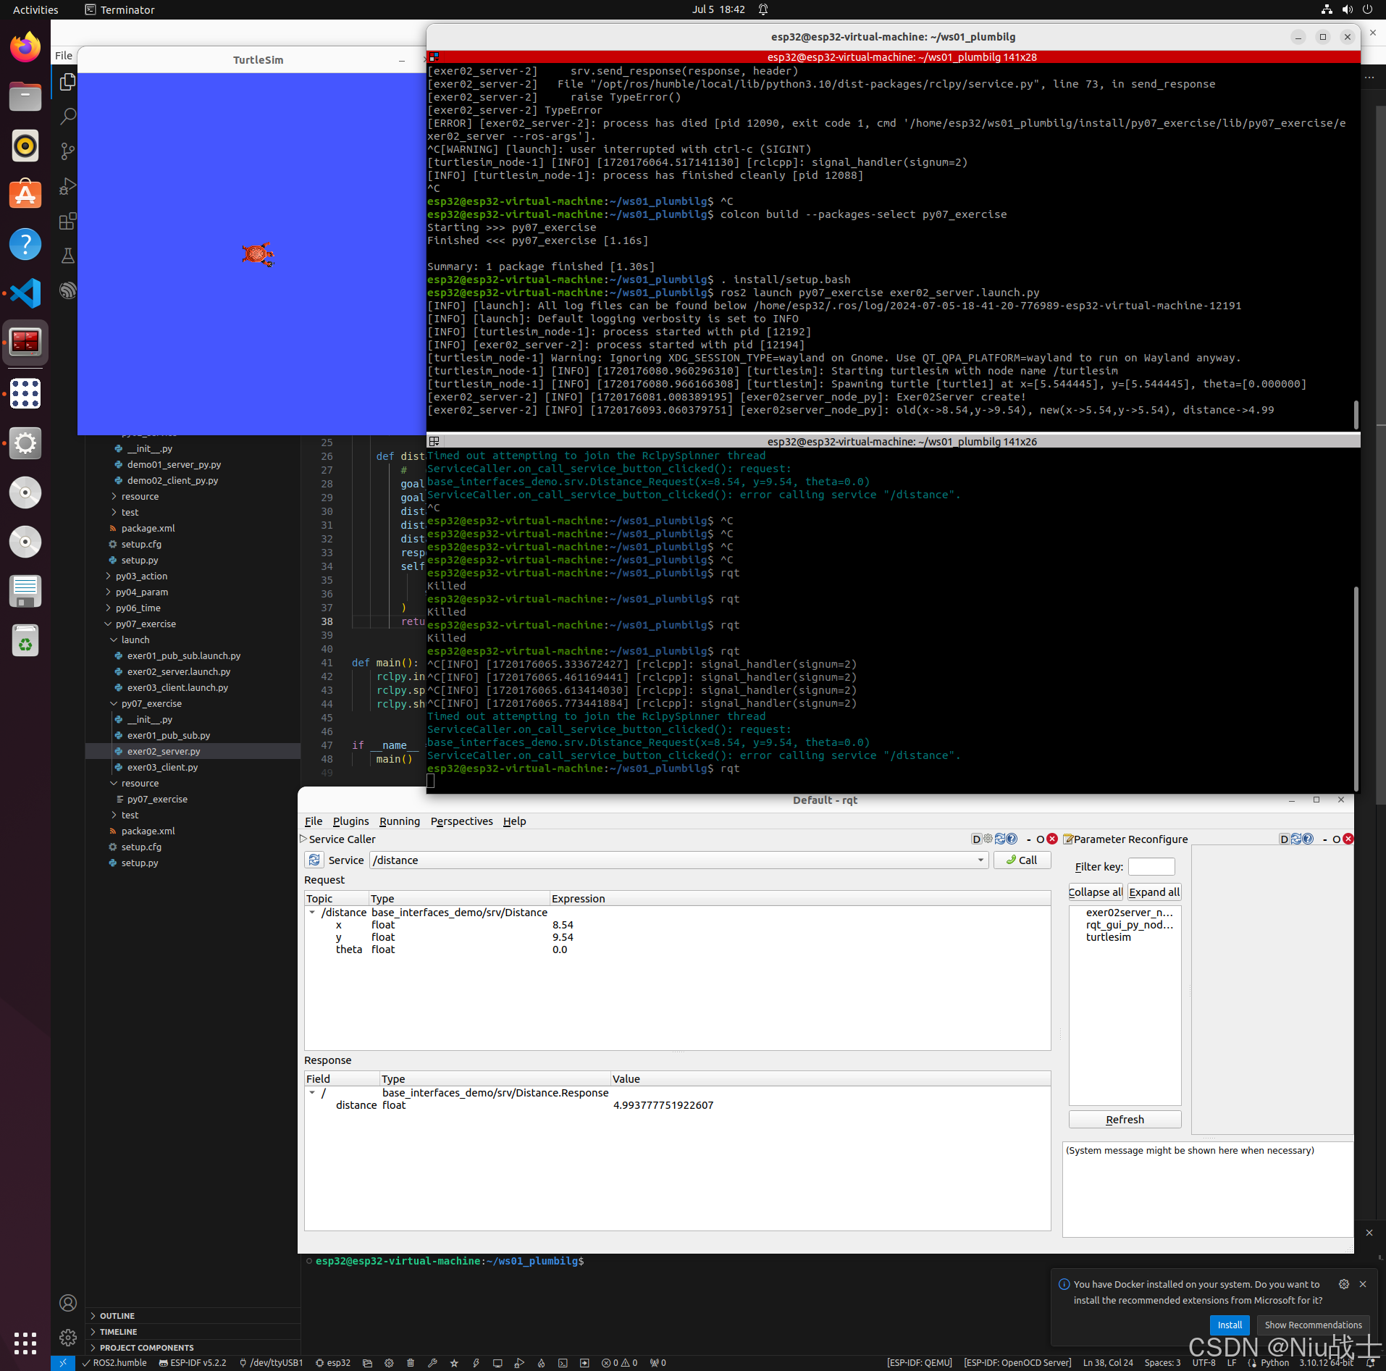Open the rqt Perspectives menu

coord(461,821)
